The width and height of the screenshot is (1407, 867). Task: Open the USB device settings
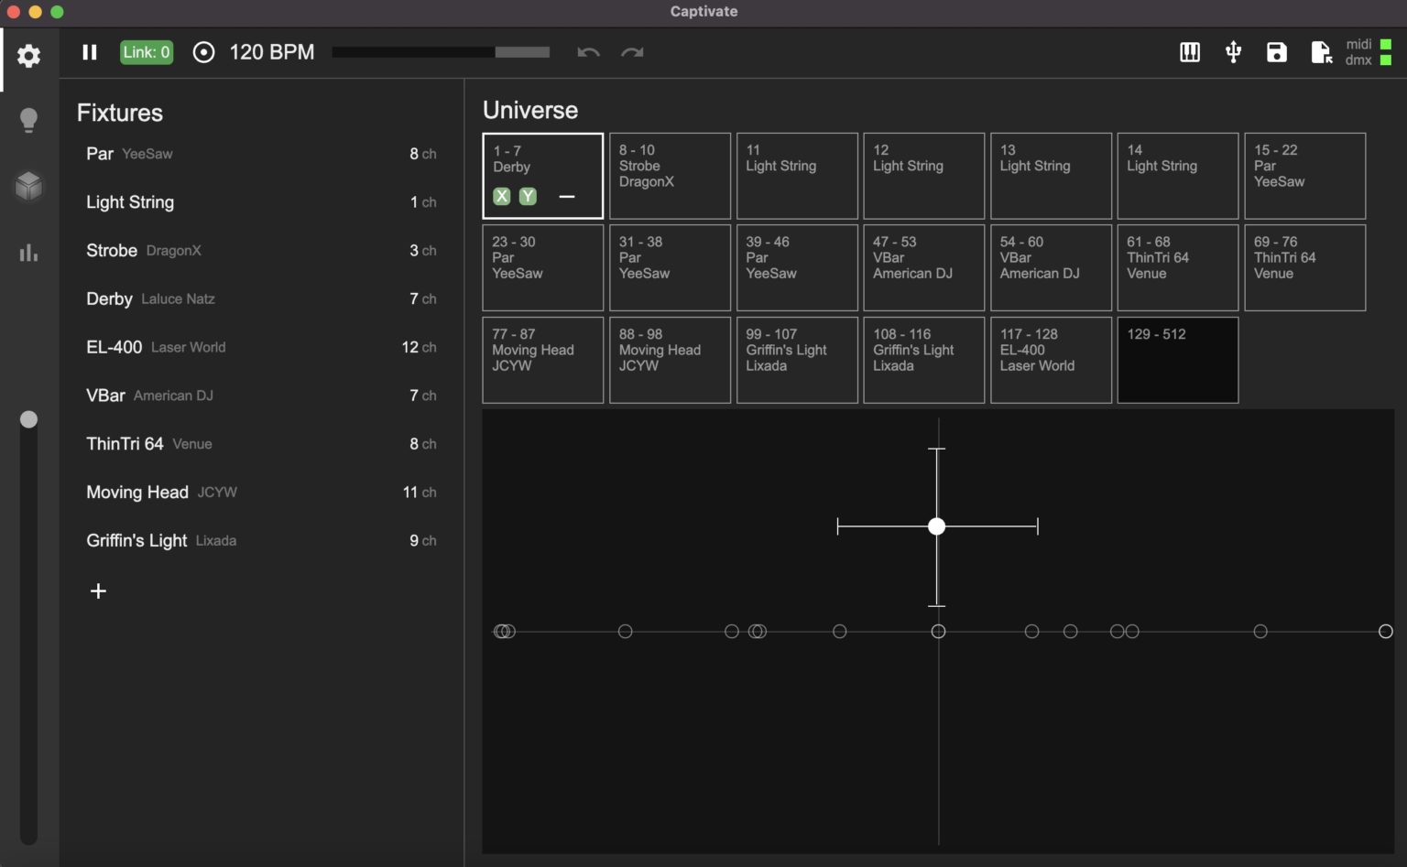[1232, 52]
